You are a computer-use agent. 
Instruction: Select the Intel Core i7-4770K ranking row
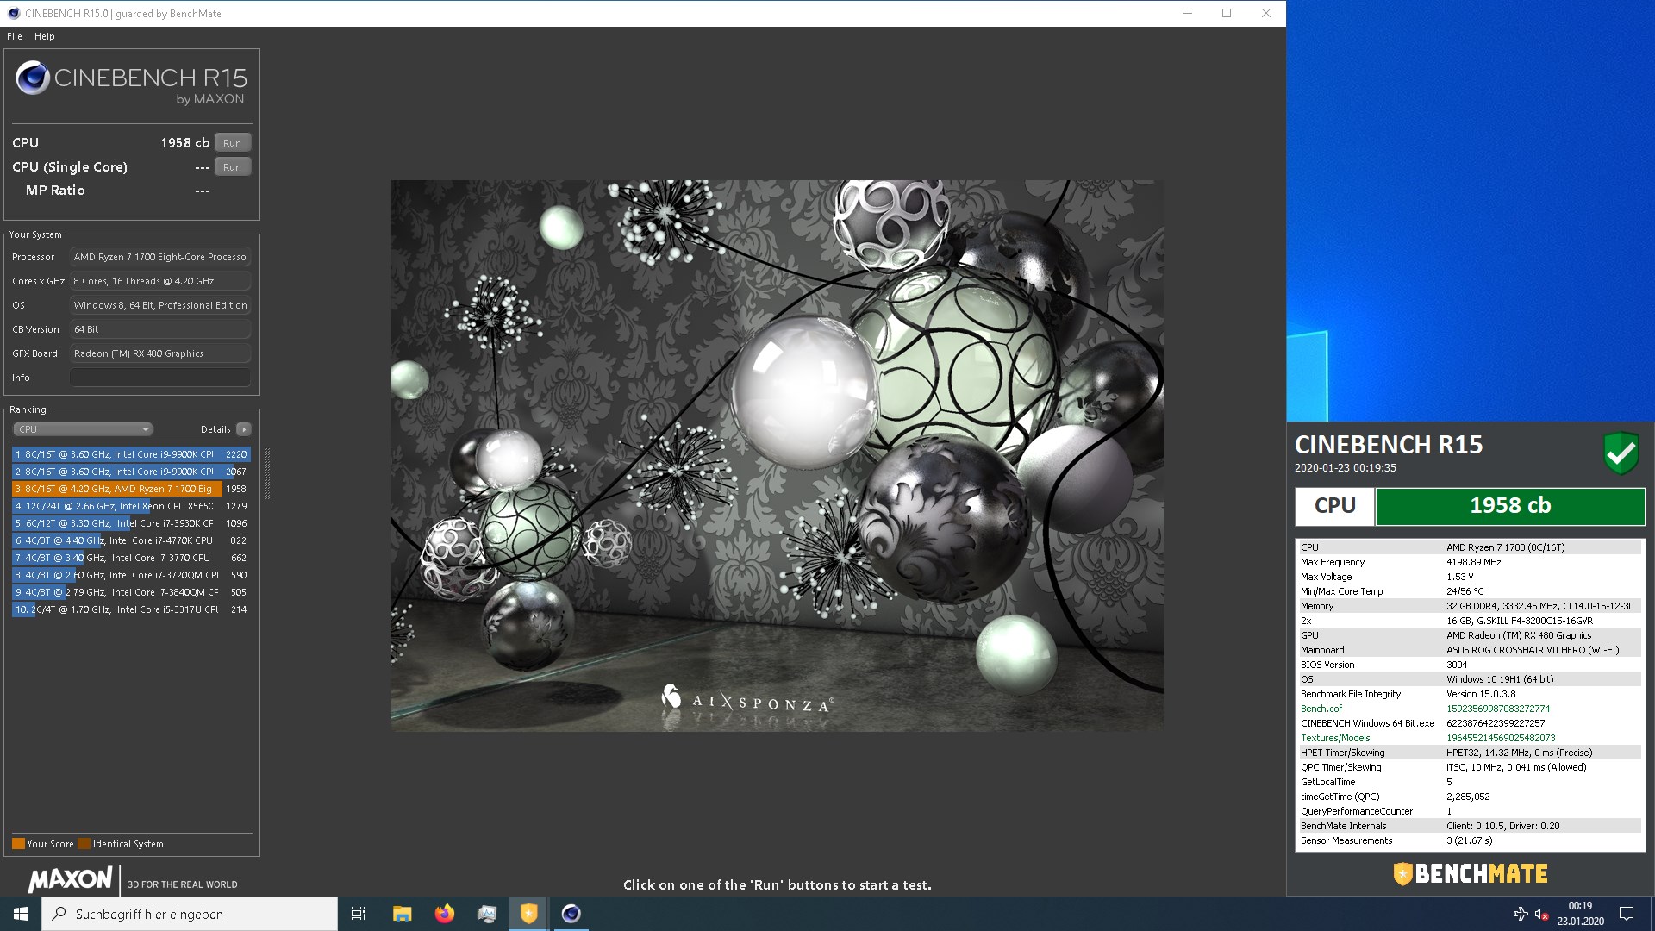pos(131,540)
